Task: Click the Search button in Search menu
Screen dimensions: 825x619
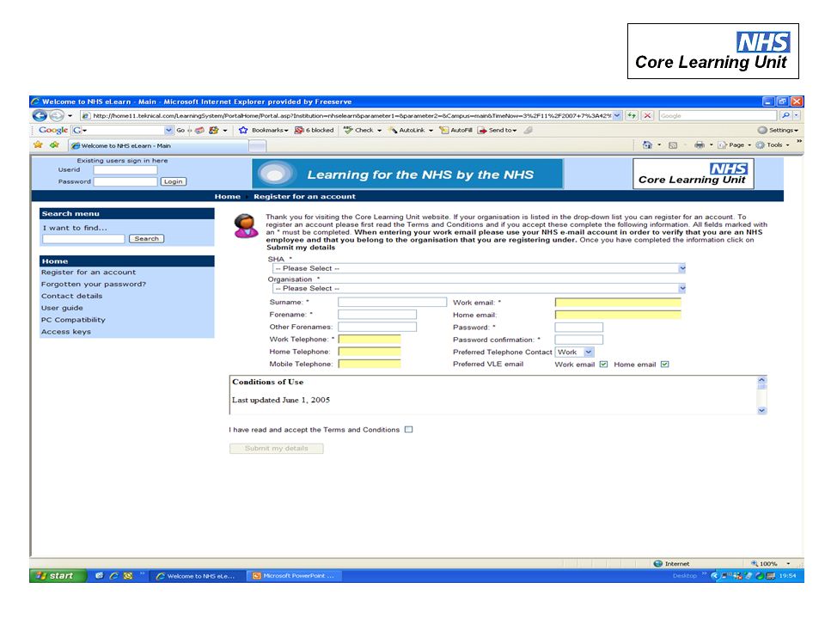Action: tap(146, 239)
